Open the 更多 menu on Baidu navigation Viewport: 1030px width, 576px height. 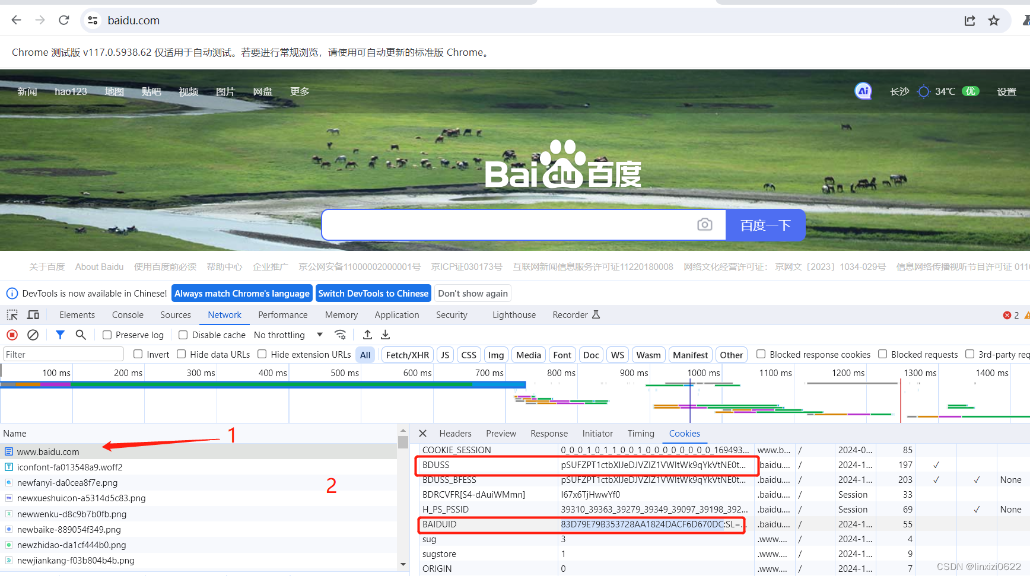point(300,91)
